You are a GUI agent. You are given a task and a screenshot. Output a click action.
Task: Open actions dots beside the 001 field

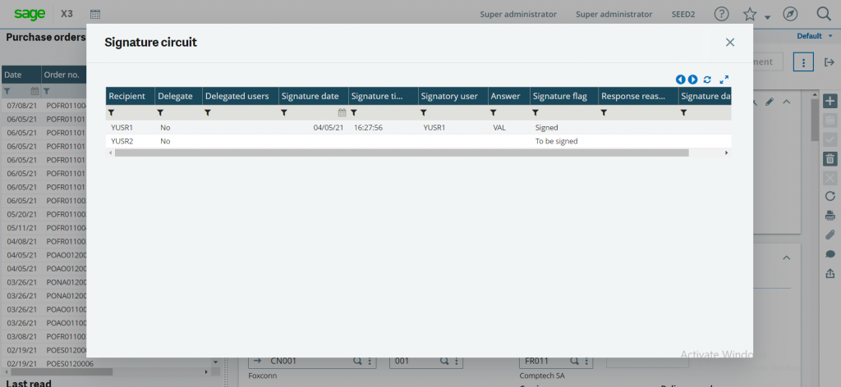pyautogui.click(x=457, y=361)
